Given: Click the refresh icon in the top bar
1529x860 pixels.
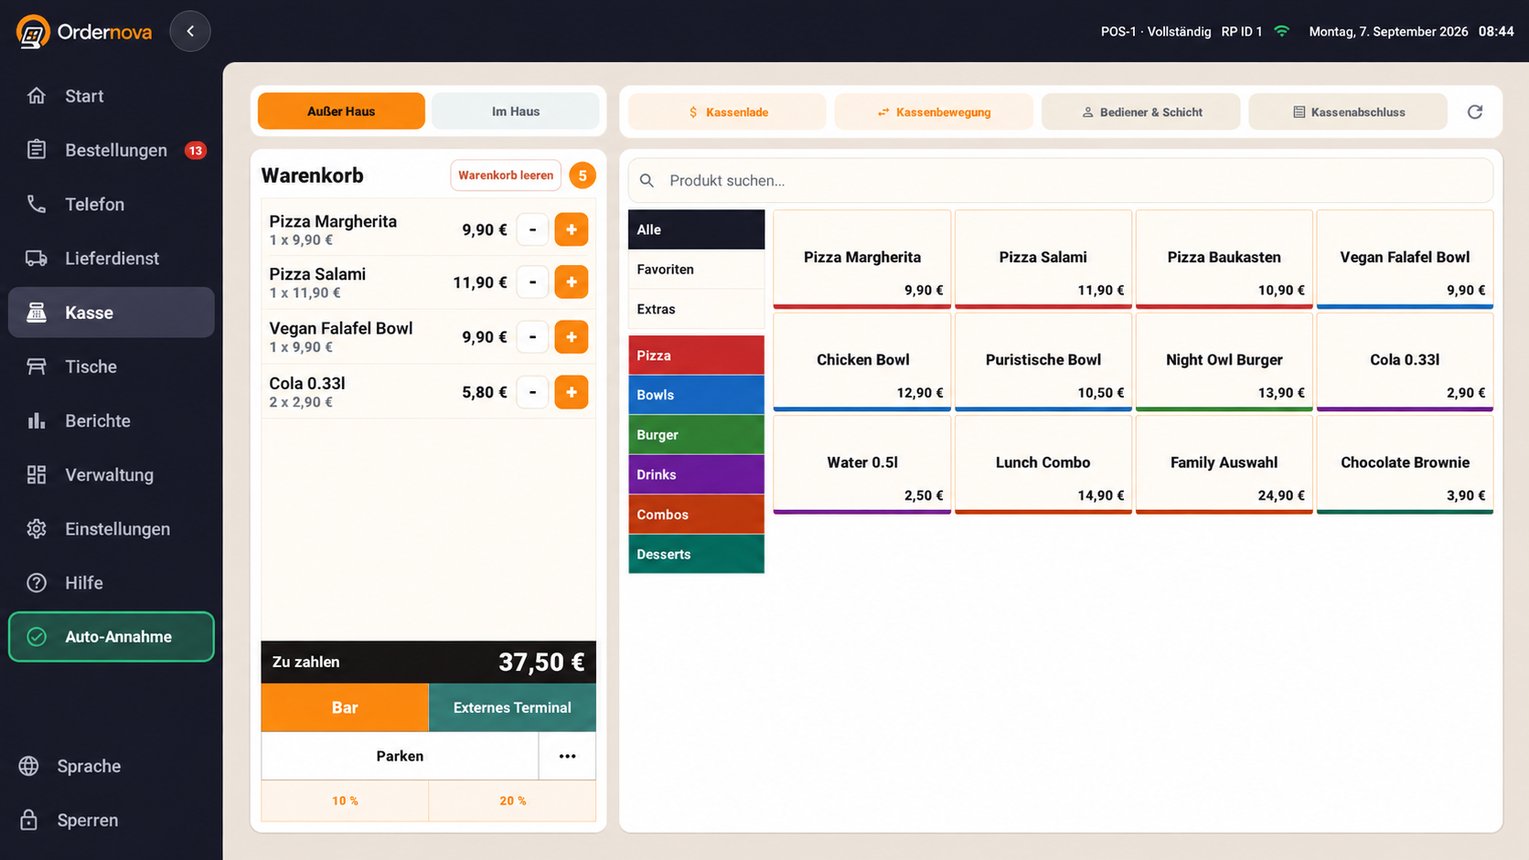Looking at the screenshot, I should point(1474,111).
